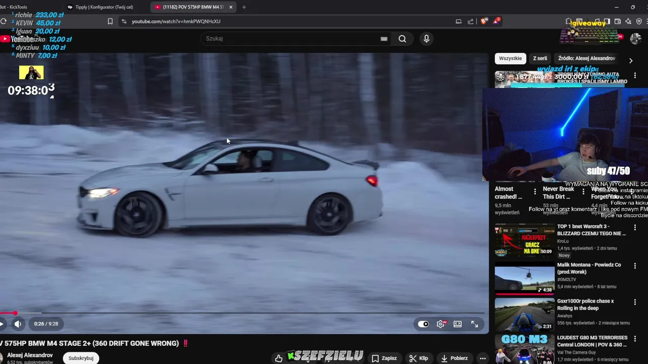Open the Tipply Konfigurator browser tab
Image resolution: width=648 pixels, height=364 pixels.
(104, 7)
